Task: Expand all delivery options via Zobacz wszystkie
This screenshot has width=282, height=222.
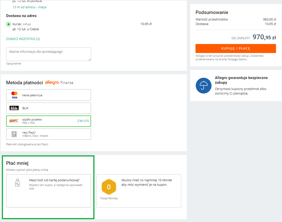Action: pos(23,39)
